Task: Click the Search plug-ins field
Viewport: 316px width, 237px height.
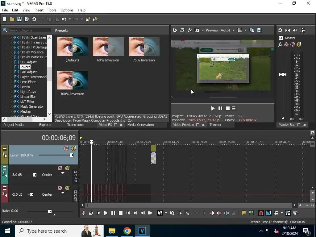Action: click(x=30, y=30)
